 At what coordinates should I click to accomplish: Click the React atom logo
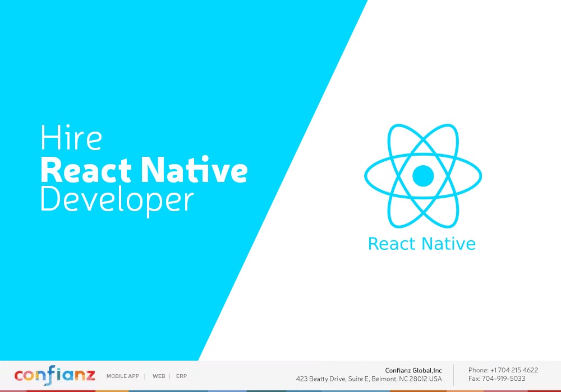[x=423, y=176]
